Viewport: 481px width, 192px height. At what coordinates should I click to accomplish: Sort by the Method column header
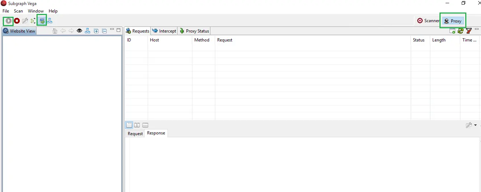pos(204,40)
